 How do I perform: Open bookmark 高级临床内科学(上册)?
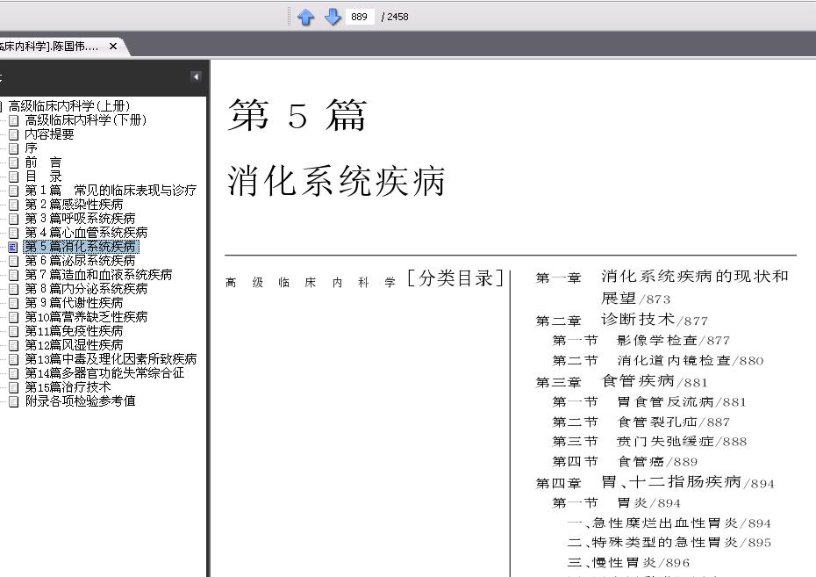pyautogui.click(x=68, y=106)
